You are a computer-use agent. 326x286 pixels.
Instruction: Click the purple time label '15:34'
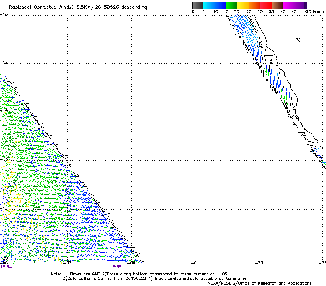click(x=6, y=267)
